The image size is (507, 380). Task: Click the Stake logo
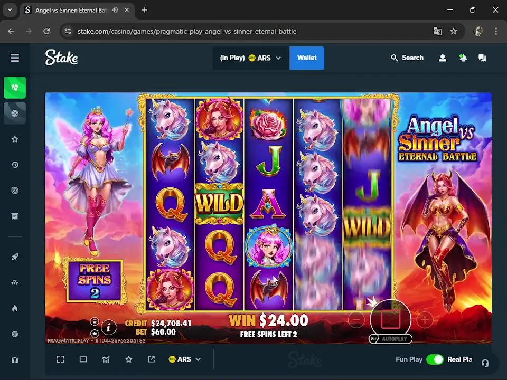click(61, 58)
